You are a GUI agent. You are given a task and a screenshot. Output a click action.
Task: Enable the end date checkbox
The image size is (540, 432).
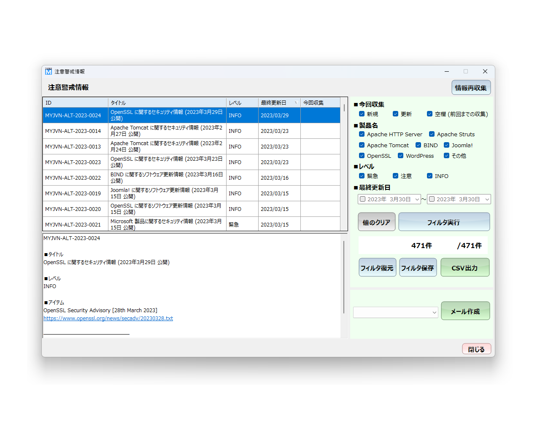tap(432, 199)
